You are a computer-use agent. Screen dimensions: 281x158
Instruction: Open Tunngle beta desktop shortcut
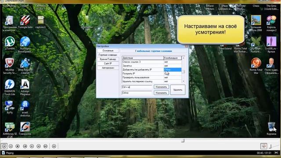point(25,22)
